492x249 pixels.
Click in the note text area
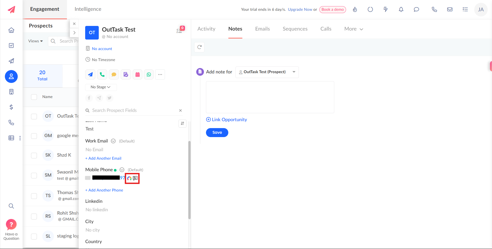(270, 97)
